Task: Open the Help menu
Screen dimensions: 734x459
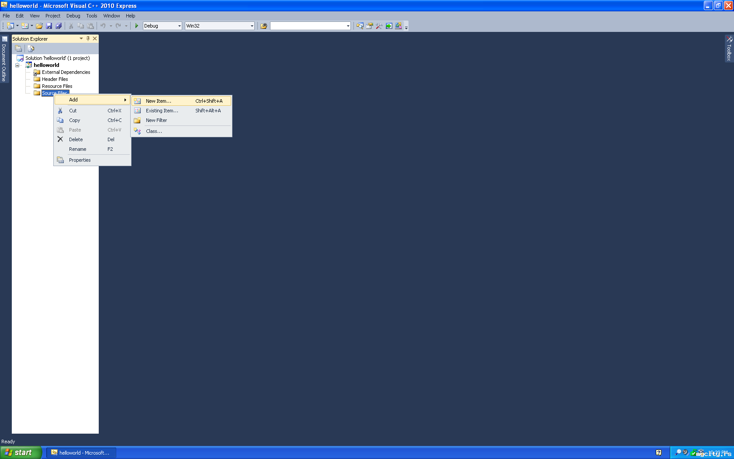Action: 131,16
